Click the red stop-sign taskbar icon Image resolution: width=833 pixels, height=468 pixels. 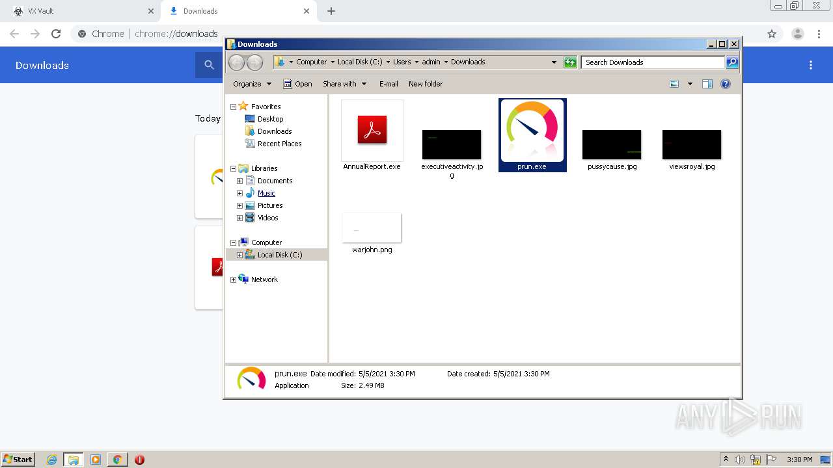click(139, 460)
